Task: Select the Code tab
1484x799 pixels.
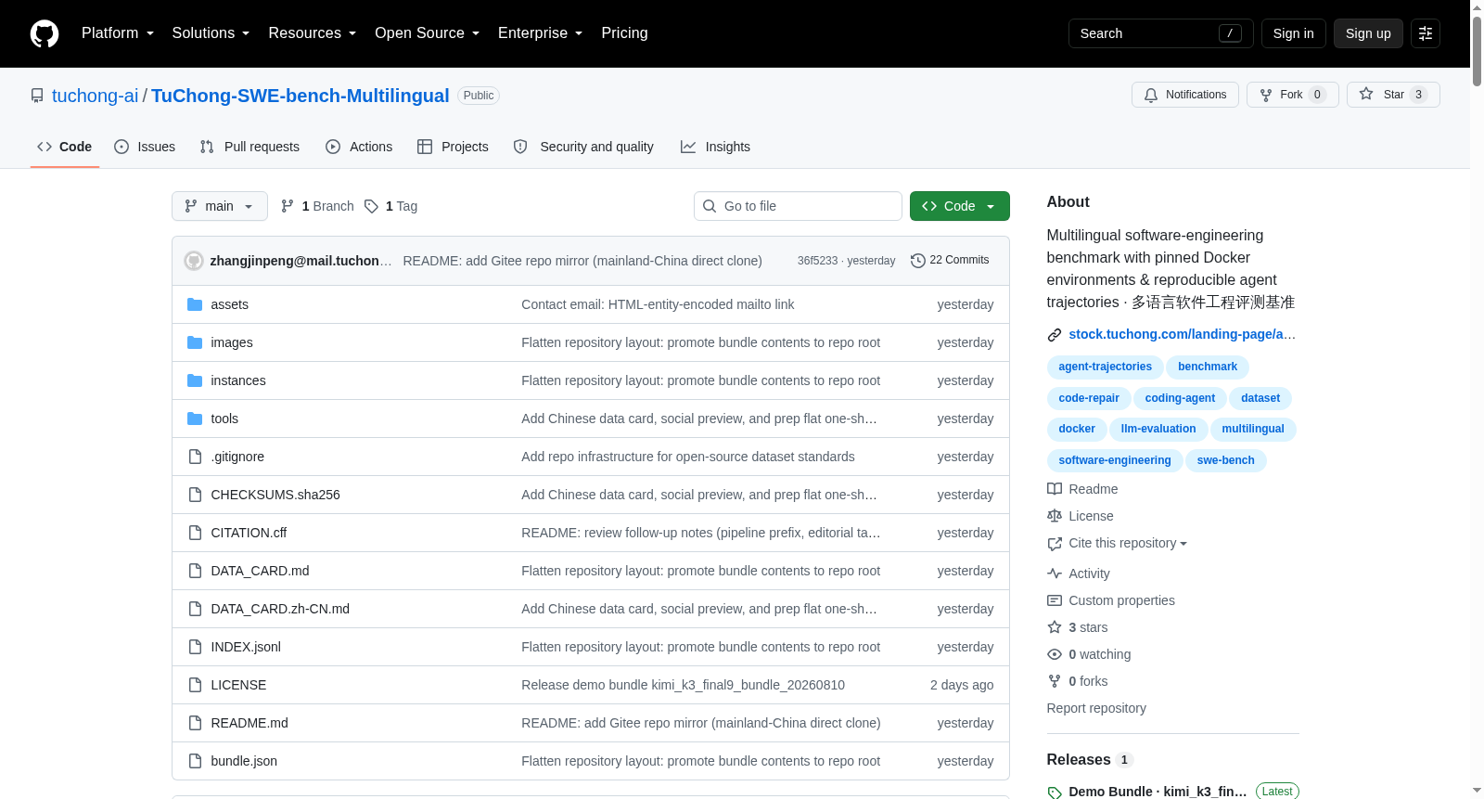Action: [64, 147]
